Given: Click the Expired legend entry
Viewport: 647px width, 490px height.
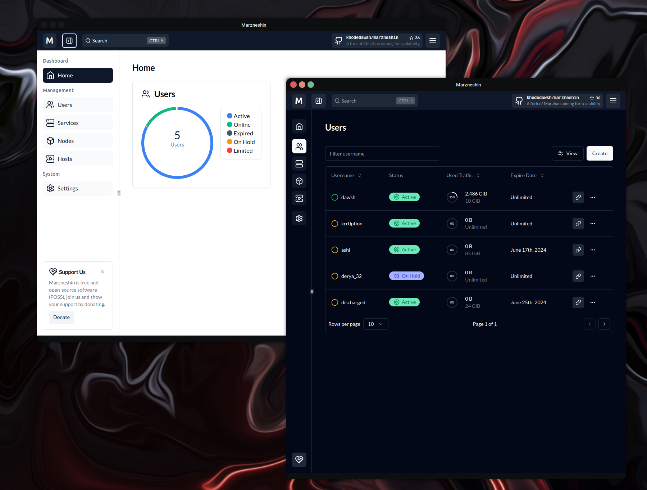Looking at the screenshot, I should click(240, 133).
